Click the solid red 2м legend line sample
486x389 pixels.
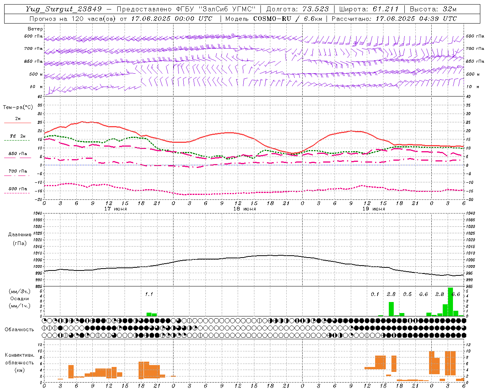click(17, 123)
